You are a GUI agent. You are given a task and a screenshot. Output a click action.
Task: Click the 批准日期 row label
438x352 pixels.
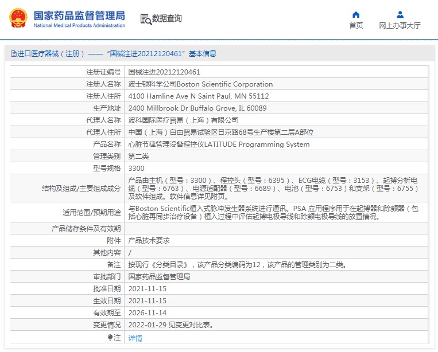107,289
